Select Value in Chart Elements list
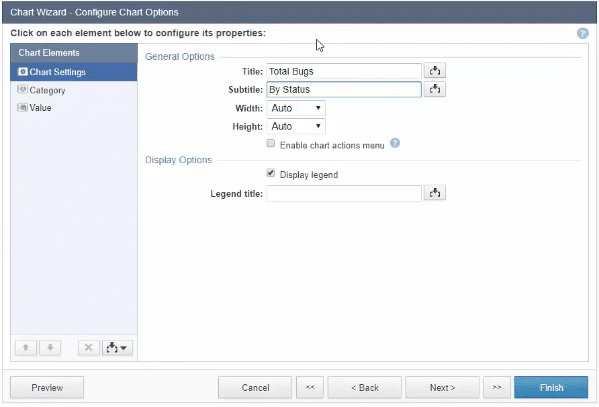 click(40, 107)
